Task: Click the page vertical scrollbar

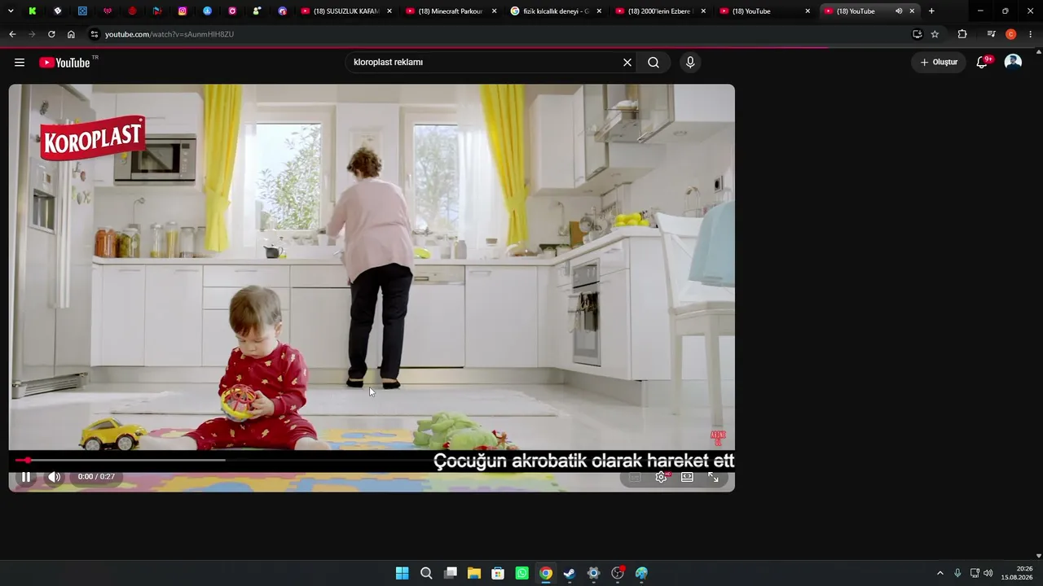Action: coord(1038,303)
